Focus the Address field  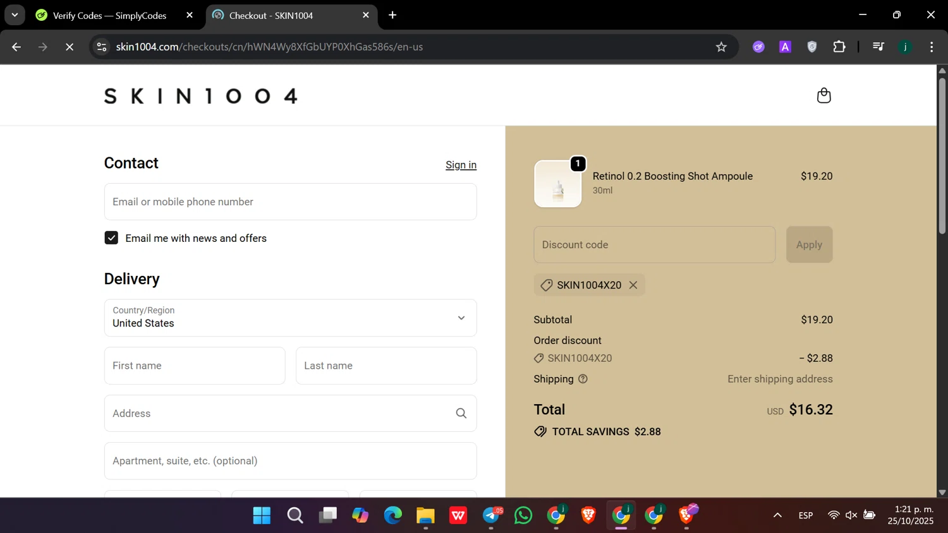[x=290, y=414]
